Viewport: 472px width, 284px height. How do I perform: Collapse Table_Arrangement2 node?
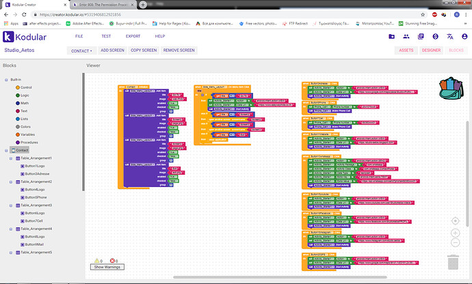[x=11, y=182]
